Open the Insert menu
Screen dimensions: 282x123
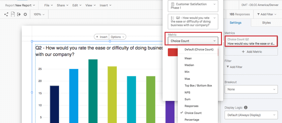106,5
